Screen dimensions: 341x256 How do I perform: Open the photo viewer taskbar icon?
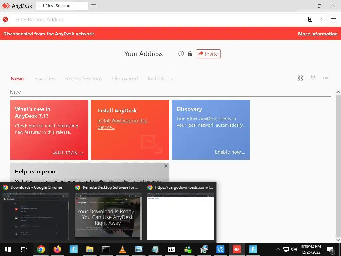pyautogui.click(x=139, y=249)
